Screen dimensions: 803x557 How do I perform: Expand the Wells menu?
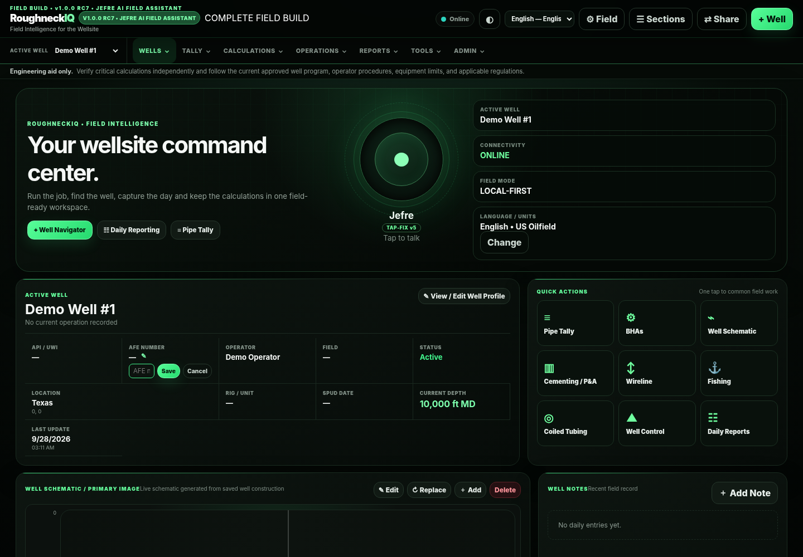click(154, 51)
